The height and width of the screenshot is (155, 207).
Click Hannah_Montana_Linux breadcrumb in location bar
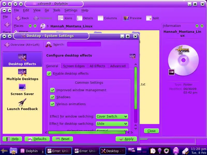point(71,26)
